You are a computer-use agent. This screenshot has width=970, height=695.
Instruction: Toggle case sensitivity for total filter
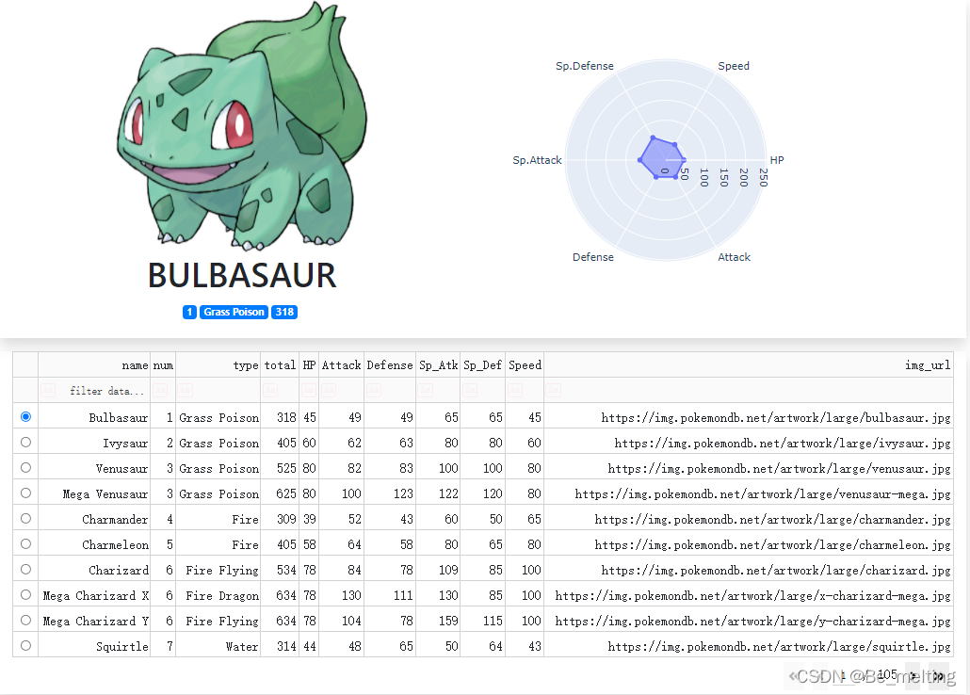[270, 391]
